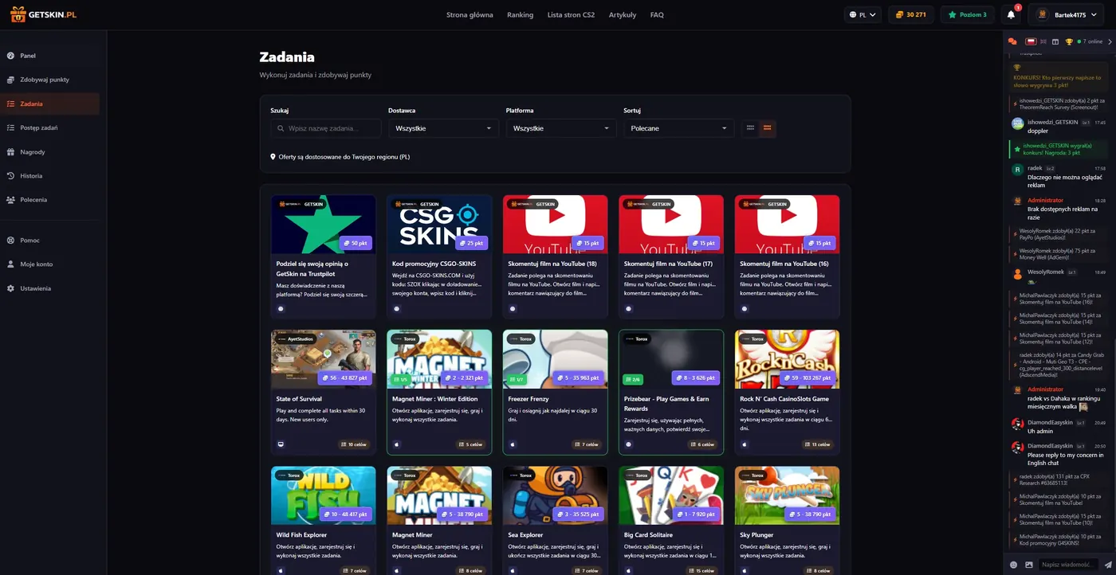Open the Trustpilot opinion task card
Image resolution: width=1116 pixels, height=575 pixels.
[x=324, y=256]
